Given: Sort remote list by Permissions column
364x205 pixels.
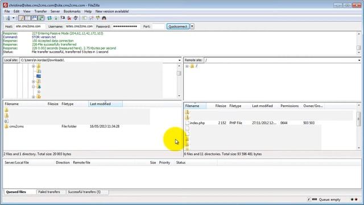Looking at the screenshot, I should tap(289, 106).
